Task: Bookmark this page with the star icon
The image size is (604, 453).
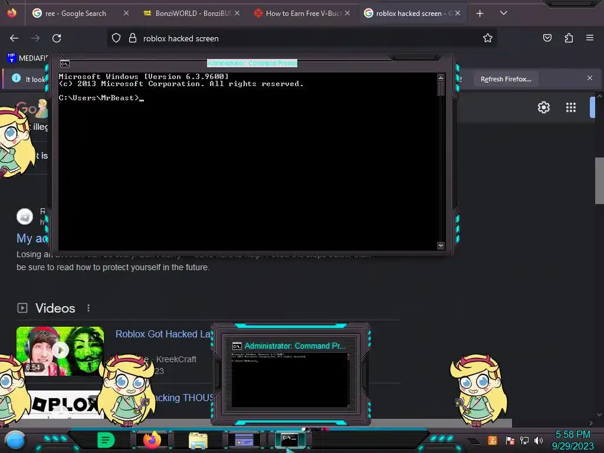Action: coord(488,38)
